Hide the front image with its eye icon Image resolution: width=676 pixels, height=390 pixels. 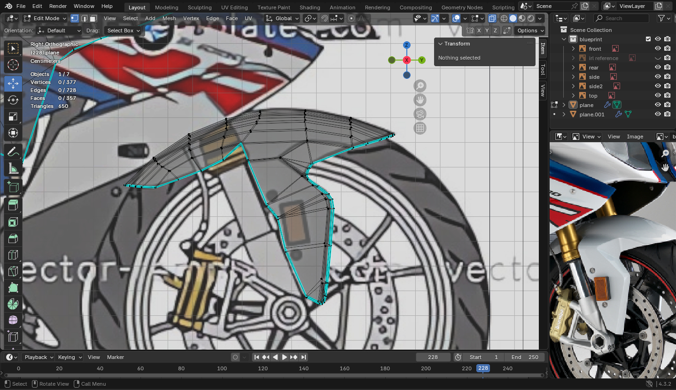point(658,49)
